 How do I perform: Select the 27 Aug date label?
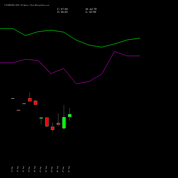pos(63,169)
